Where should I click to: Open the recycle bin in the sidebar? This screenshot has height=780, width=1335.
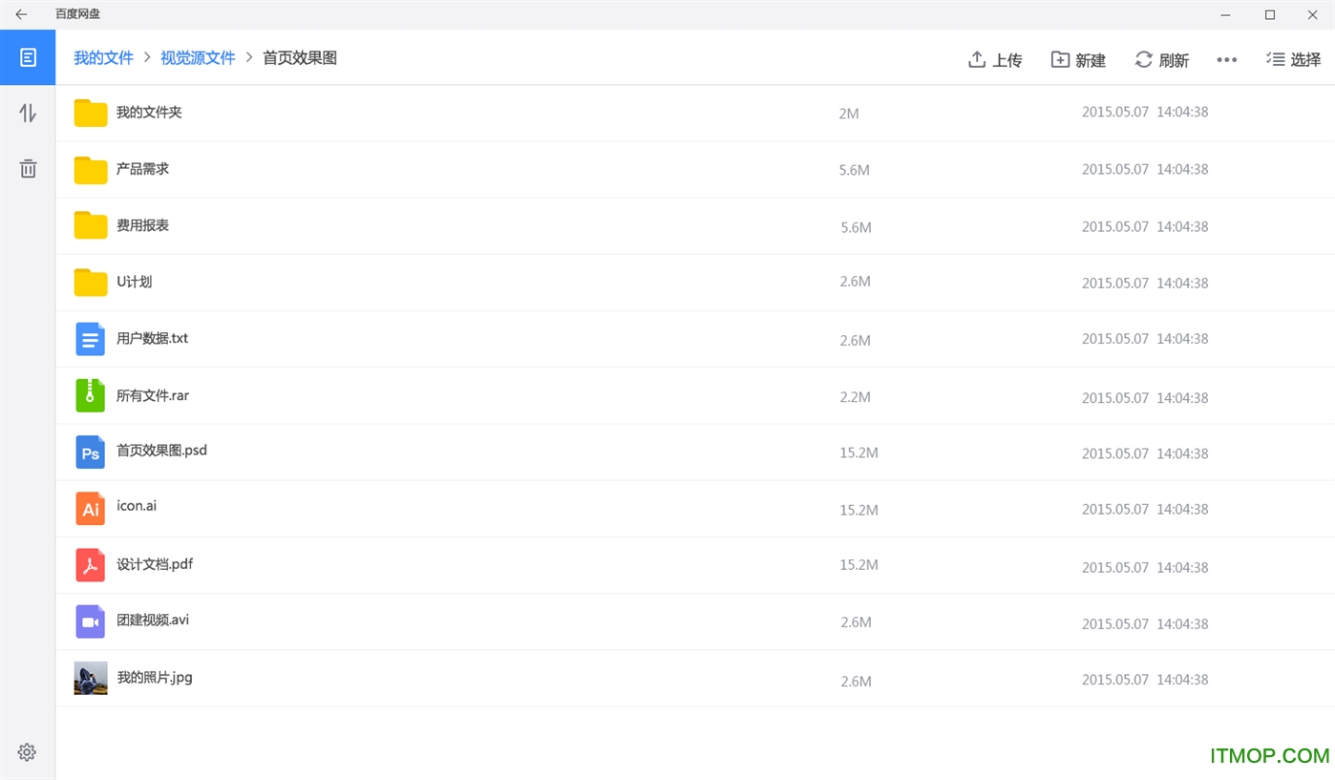[28, 169]
